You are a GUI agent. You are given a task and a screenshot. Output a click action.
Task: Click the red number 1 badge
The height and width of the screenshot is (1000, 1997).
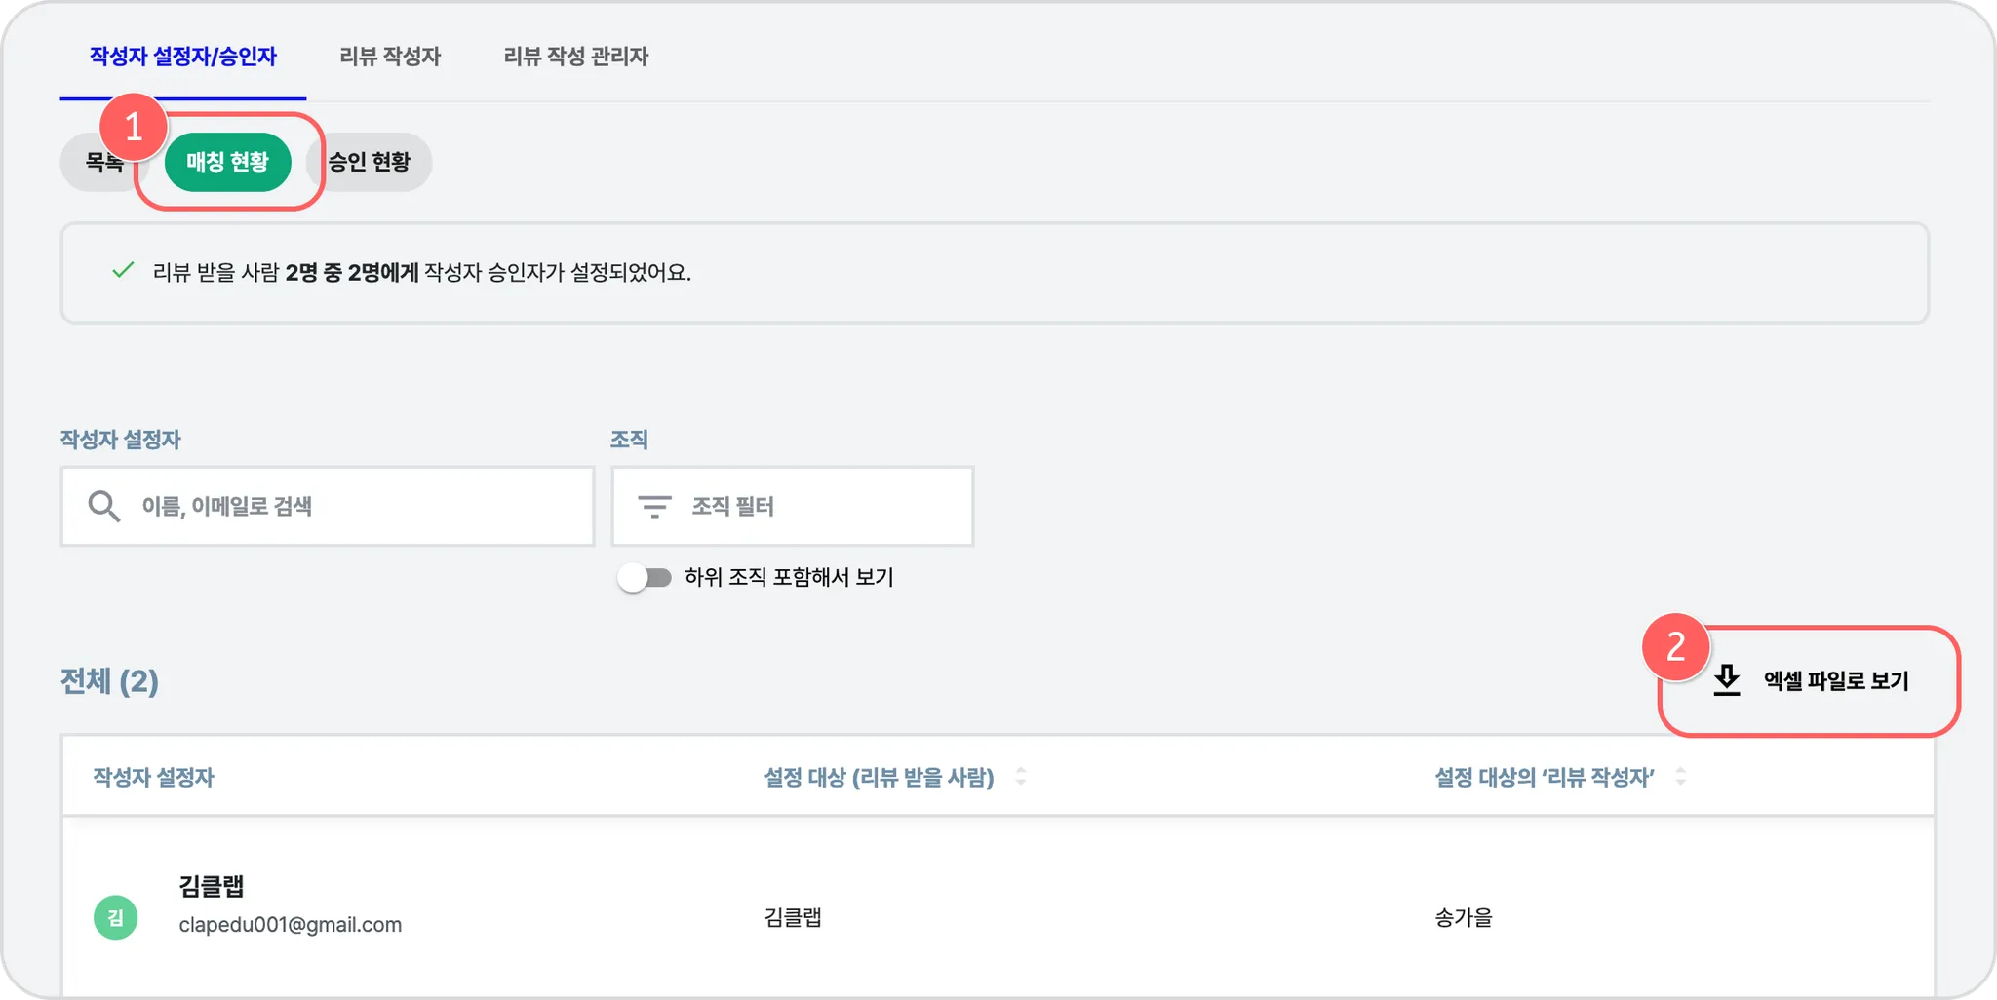pos(134,127)
